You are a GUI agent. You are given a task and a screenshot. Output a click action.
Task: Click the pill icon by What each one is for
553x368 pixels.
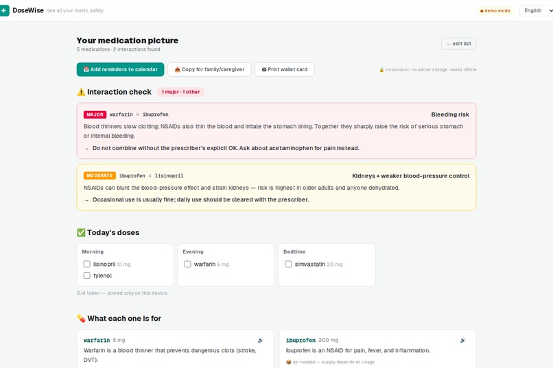tap(81, 319)
